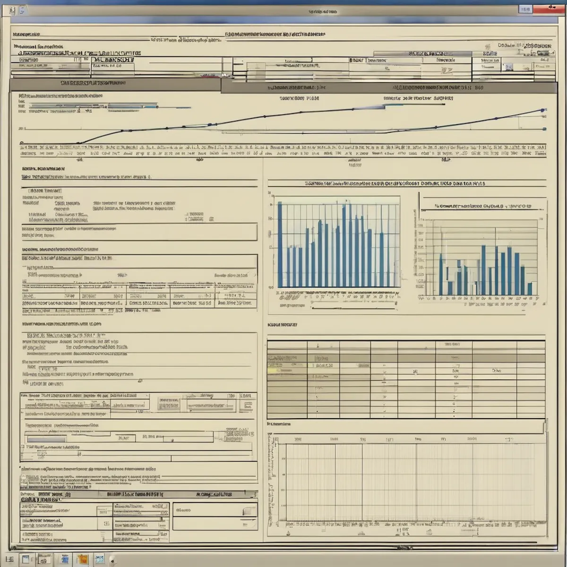
Task: Toggle the checkbox in the highlighted table row
Action: pyautogui.click(x=279, y=370)
